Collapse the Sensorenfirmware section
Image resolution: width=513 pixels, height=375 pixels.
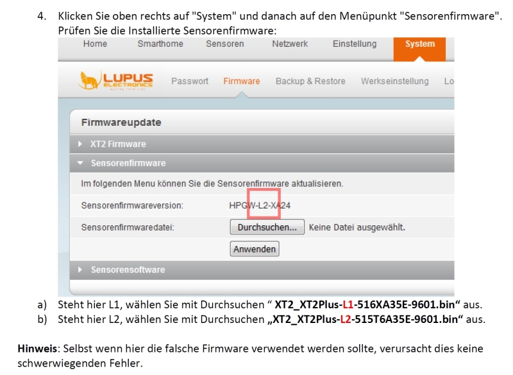point(128,163)
